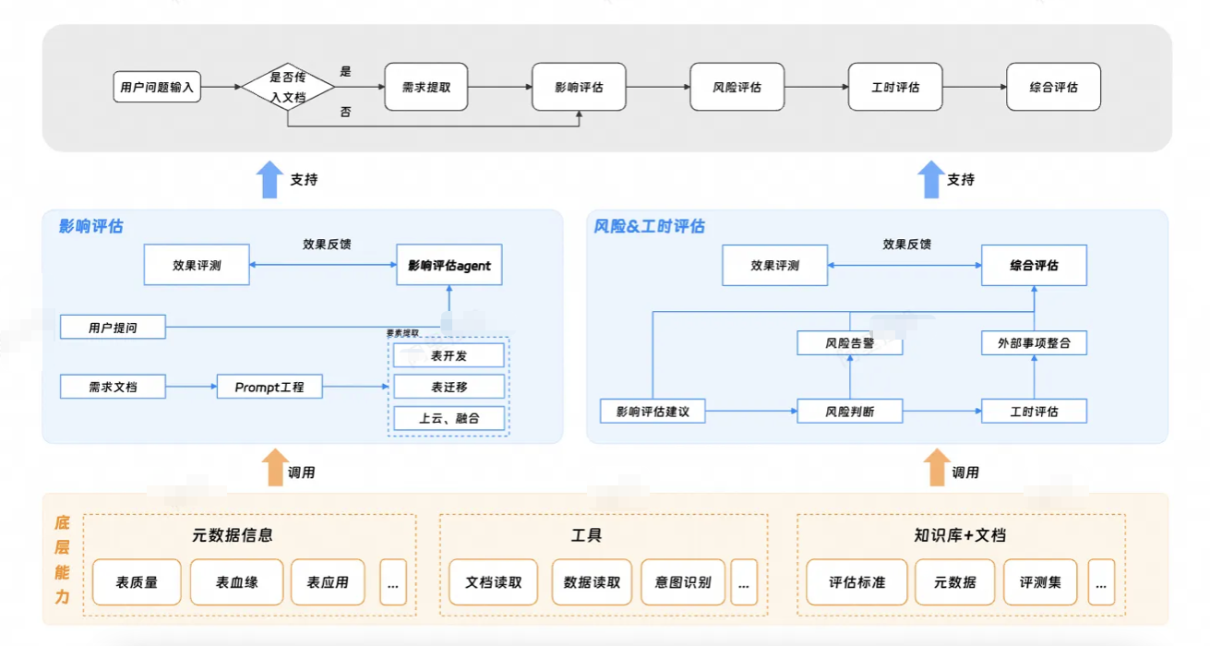Select the Prompt工程 box

[270, 387]
